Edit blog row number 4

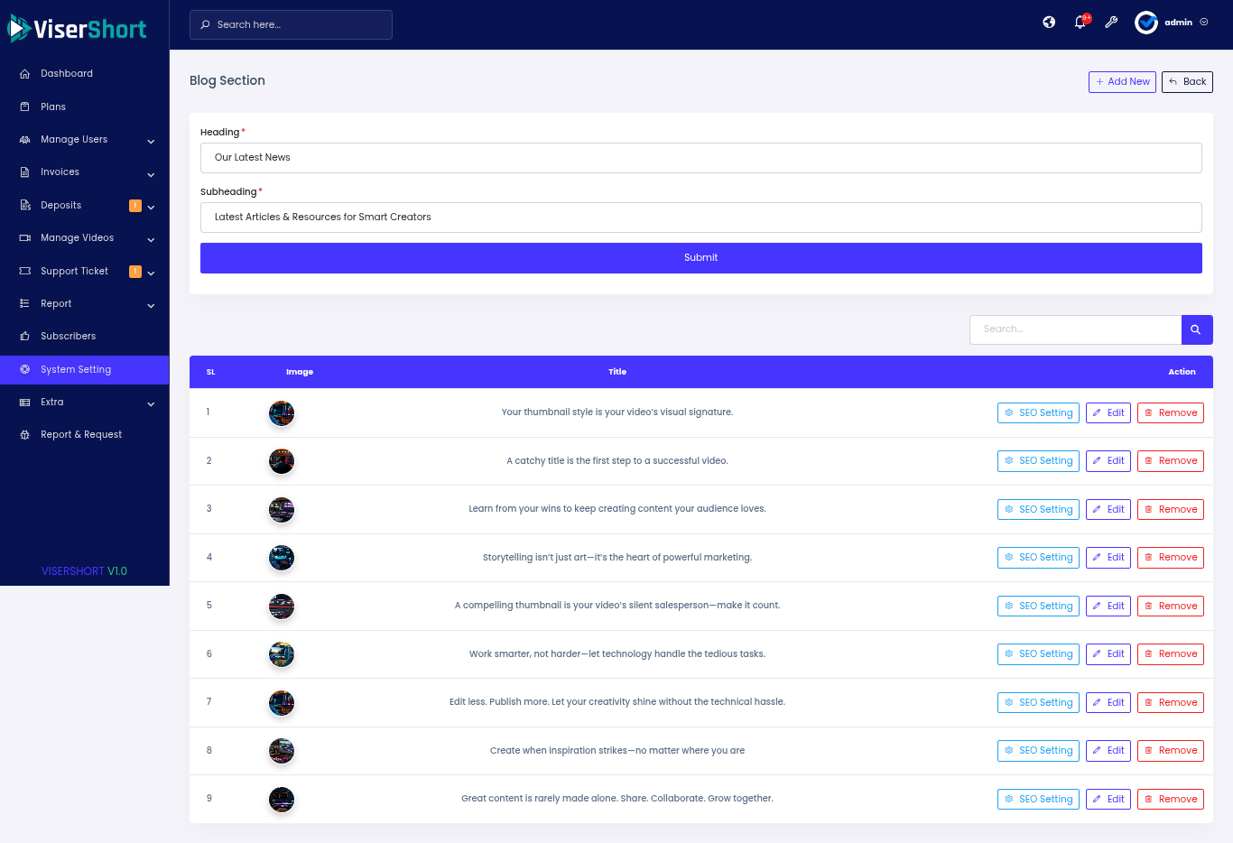tap(1108, 558)
